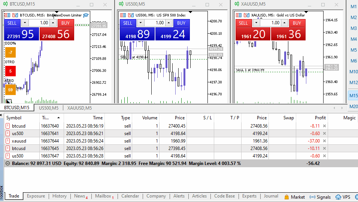Viewport: 358px width, 202px height.
Task: Click the XAUUSD window title candlestick icon
Action: tap(237, 4)
